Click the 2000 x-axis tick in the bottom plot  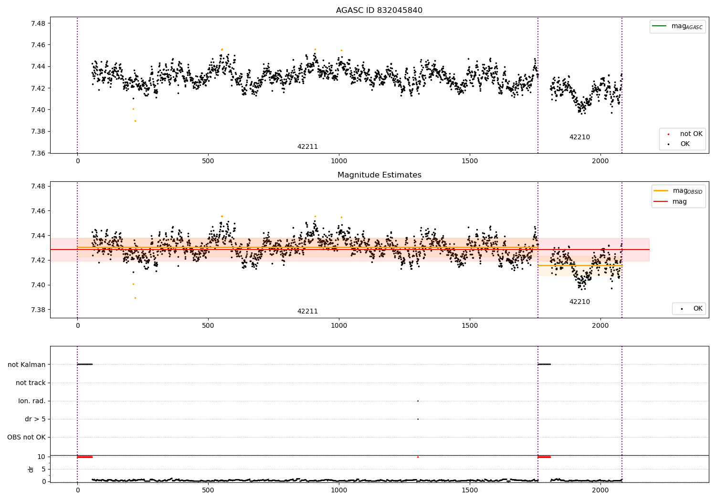[600, 490]
